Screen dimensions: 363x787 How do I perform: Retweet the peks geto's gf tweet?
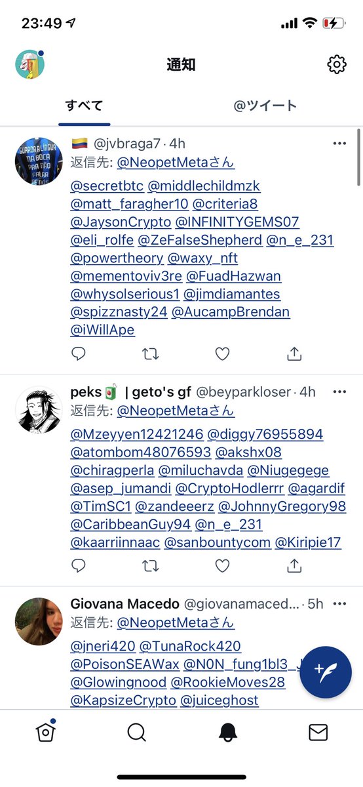151,565
